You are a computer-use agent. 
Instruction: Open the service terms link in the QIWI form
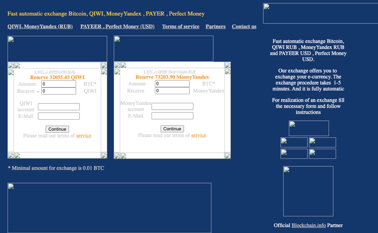pyautogui.click(x=84, y=135)
